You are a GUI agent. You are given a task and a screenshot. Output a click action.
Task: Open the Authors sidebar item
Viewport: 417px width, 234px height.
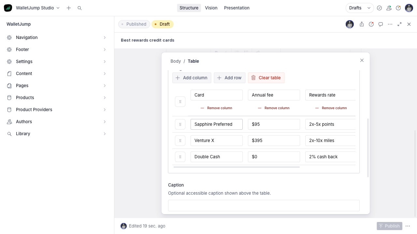click(x=57, y=122)
